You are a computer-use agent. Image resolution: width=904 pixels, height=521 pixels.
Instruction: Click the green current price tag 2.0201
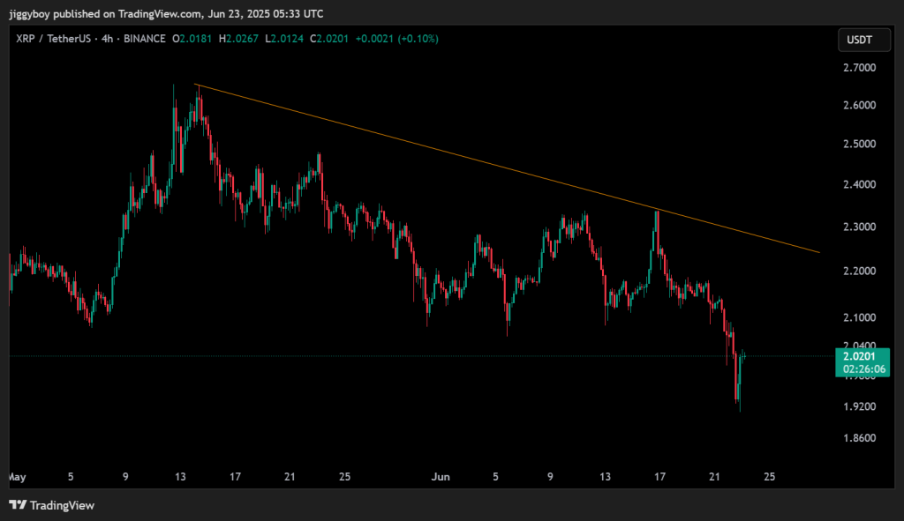tap(860, 356)
